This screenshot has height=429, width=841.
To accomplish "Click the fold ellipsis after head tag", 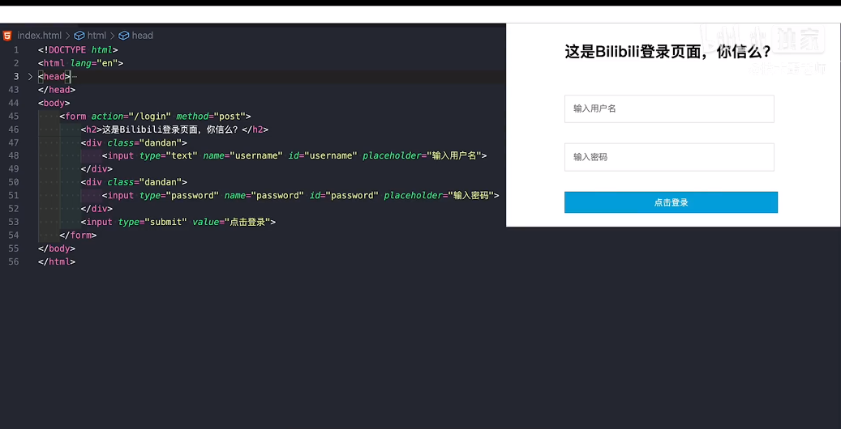I will tap(75, 77).
